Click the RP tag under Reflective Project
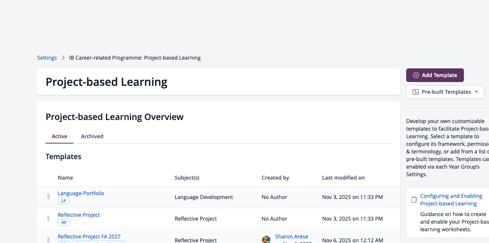The height and width of the screenshot is (243, 489). coord(64,222)
